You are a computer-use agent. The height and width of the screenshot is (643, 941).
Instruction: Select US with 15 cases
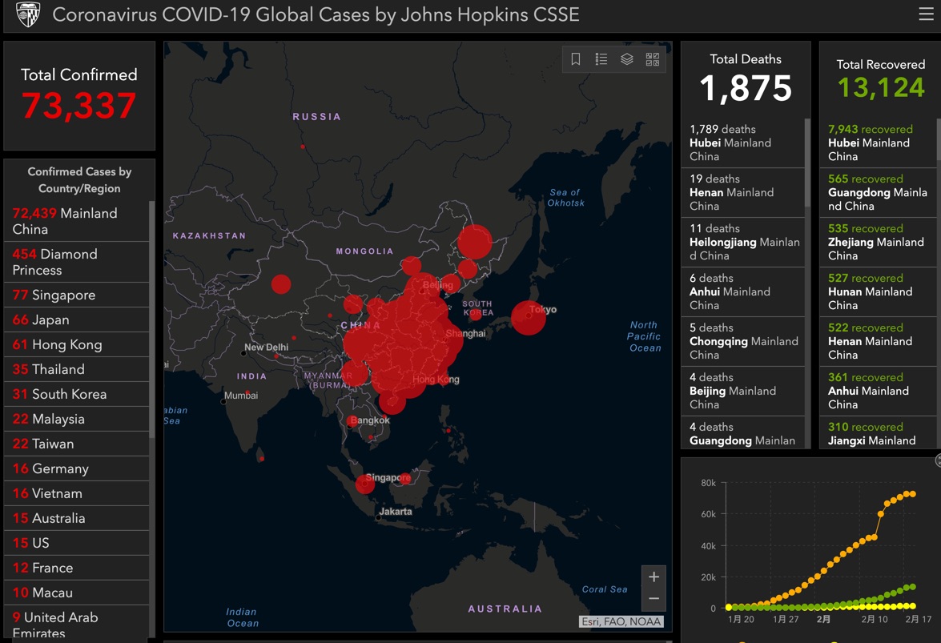tap(76, 543)
